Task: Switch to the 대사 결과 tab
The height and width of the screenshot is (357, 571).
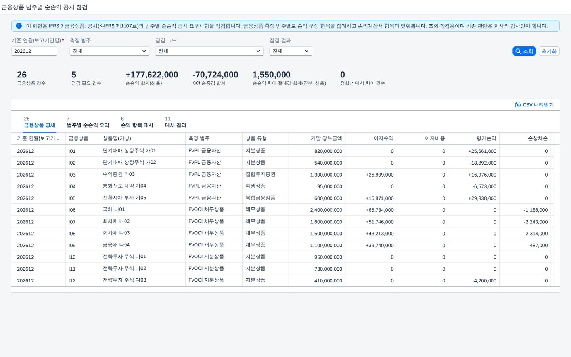Action: coord(176,122)
